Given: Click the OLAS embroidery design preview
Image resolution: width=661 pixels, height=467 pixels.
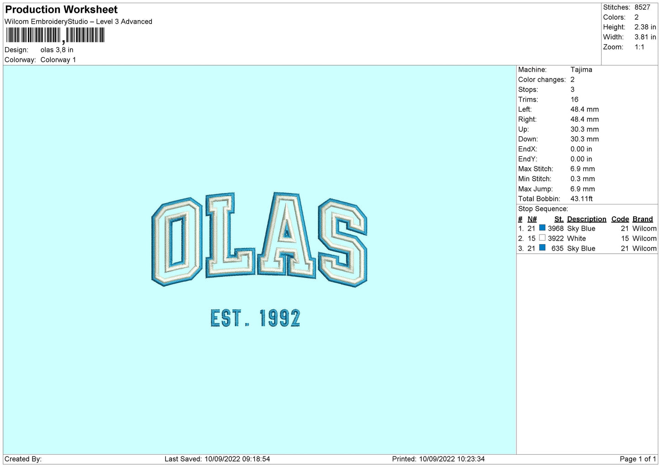Looking at the screenshot, I should (259, 240).
